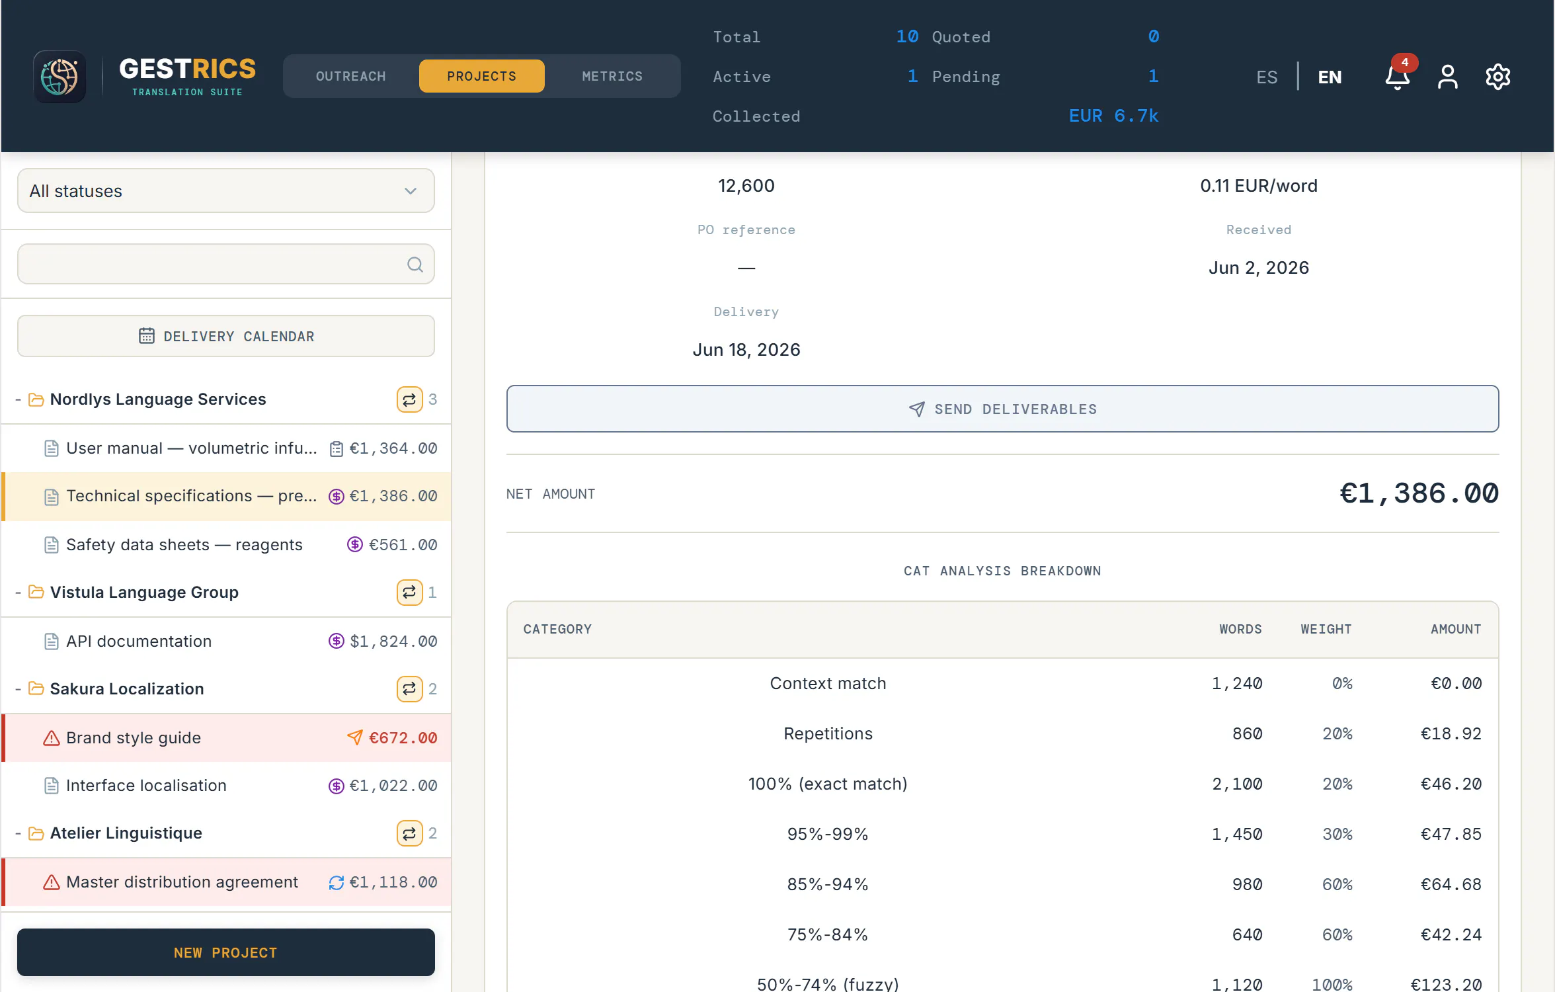The width and height of the screenshot is (1555, 992).
Task: Focus the project search field
Action: pos(225,265)
